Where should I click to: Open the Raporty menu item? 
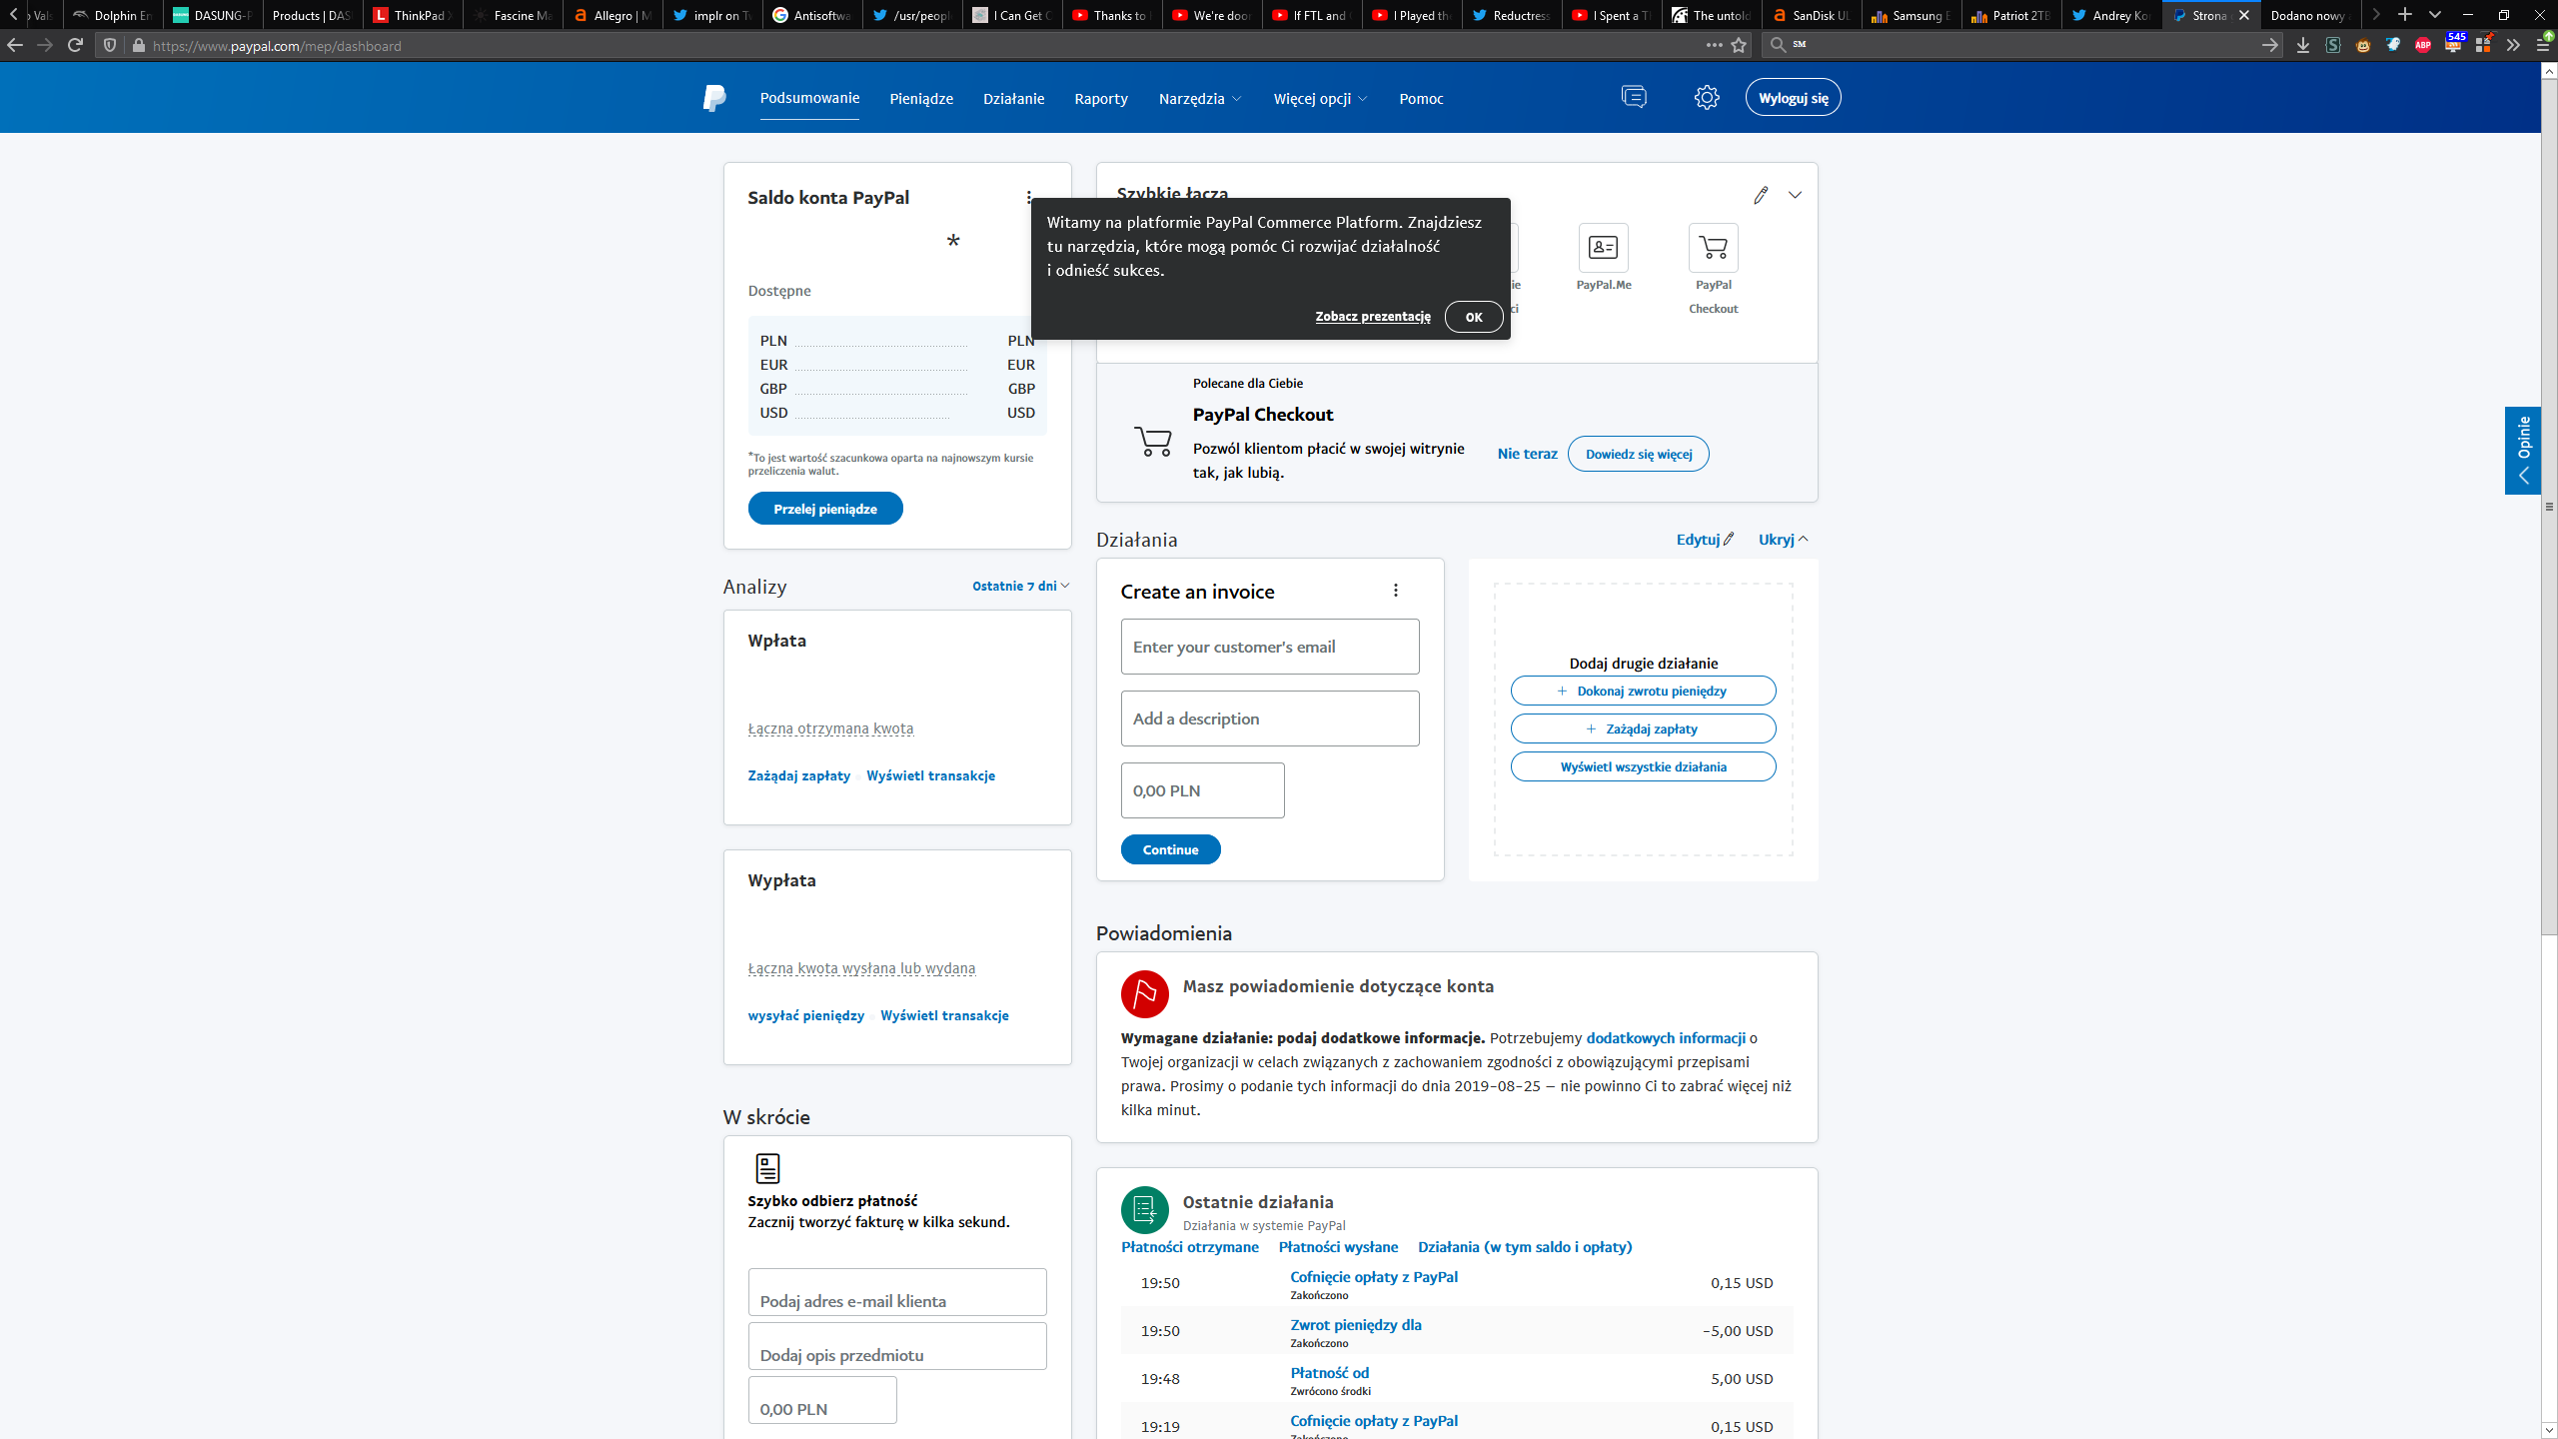click(x=1100, y=98)
